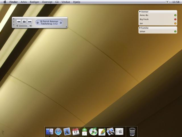
Task: Open the Vindue menu
Action: pyautogui.click(x=66, y=2)
